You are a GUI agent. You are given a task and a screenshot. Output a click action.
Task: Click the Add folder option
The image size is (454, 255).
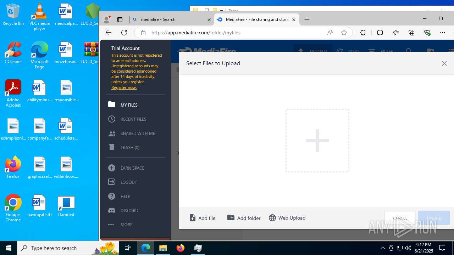pos(244,218)
